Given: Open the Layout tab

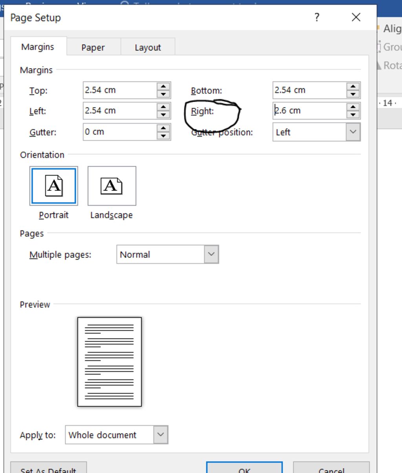Looking at the screenshot, I should click(148, 47).
